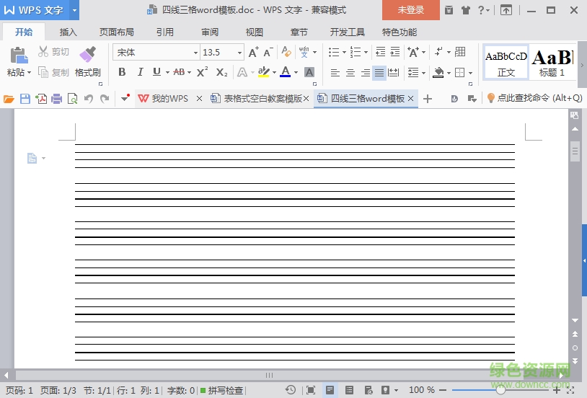Click the superscript X² icon
Screen dimensions: 587x398
[202, 72]
